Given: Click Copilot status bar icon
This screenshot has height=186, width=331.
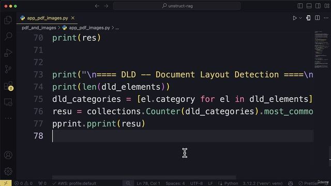Looking at the screenshot, I should 291,183.
